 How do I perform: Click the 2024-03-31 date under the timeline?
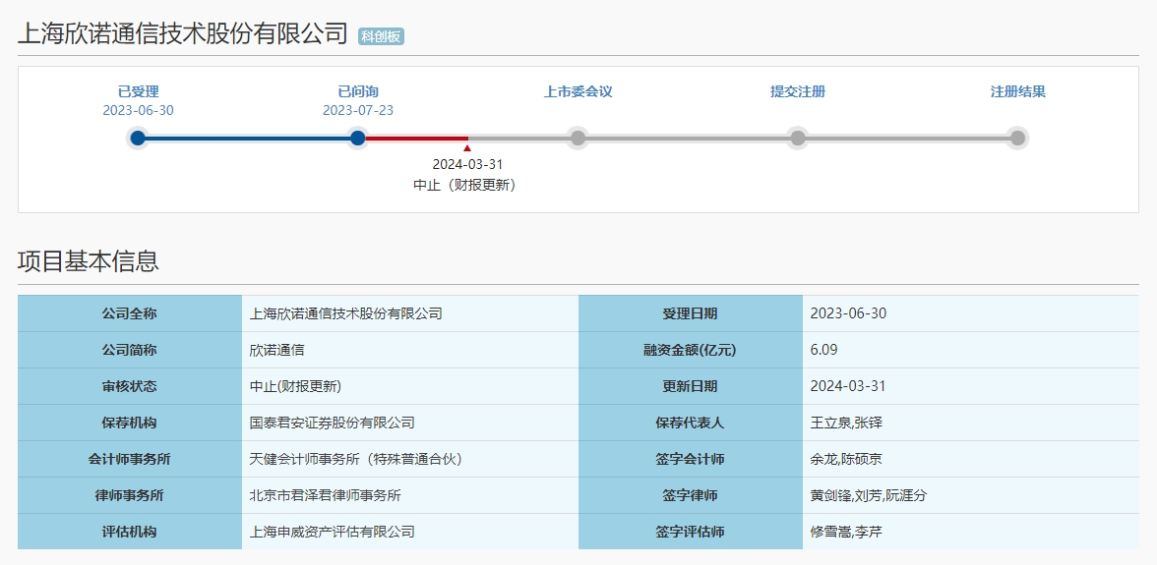467,164
